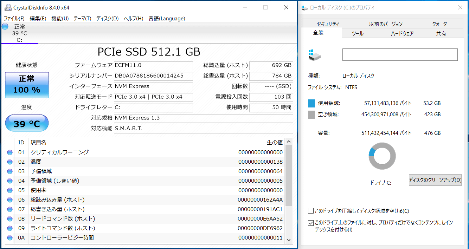Click the status orb for コントローラービジー時間 row
Screen dimensions: 469x249
click(10, 238)
